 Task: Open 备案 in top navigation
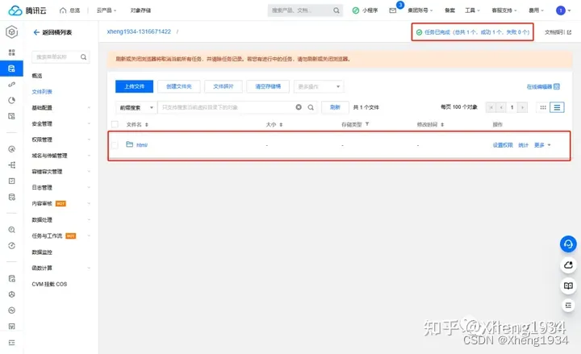point(449,10)
